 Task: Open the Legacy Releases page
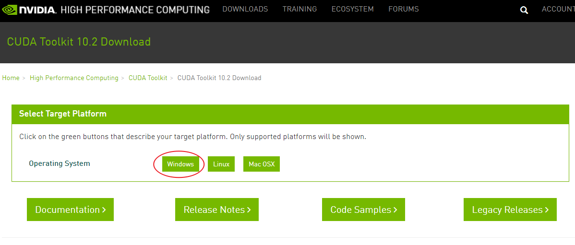coord(510,210)
